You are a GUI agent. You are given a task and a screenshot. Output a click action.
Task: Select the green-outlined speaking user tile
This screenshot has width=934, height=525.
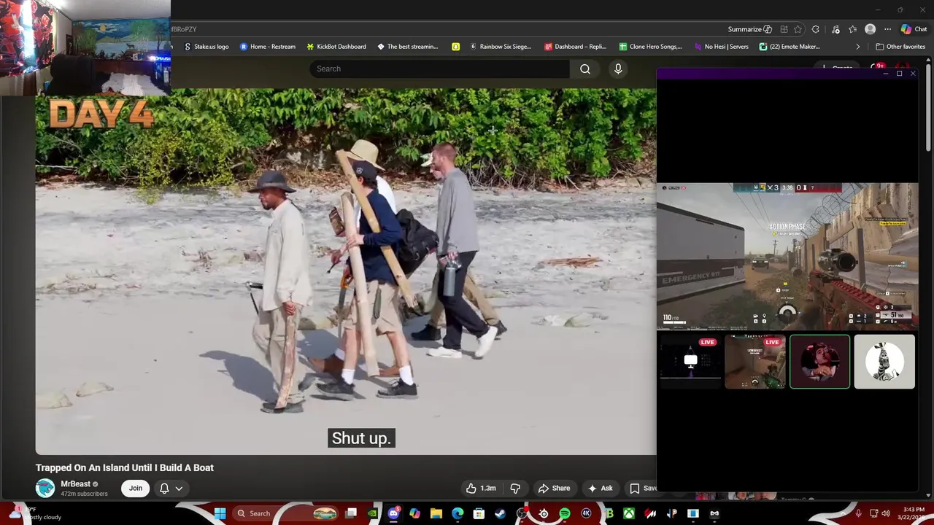click(x=819, y=362)
